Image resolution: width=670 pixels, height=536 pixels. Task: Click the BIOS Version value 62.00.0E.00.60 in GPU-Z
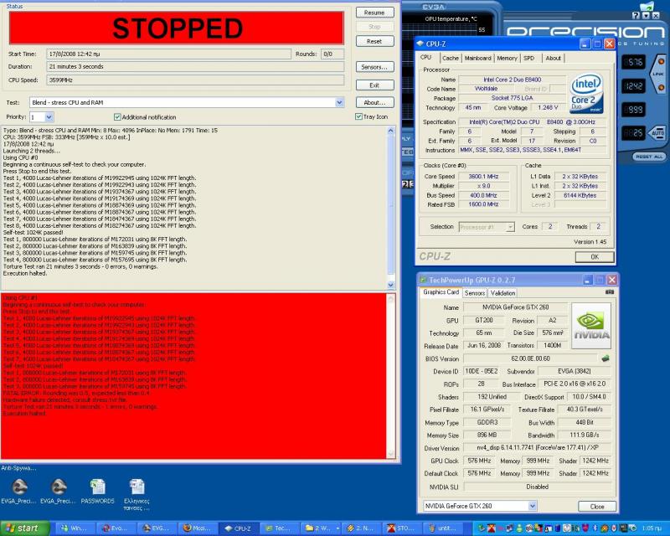pos(531,358)
